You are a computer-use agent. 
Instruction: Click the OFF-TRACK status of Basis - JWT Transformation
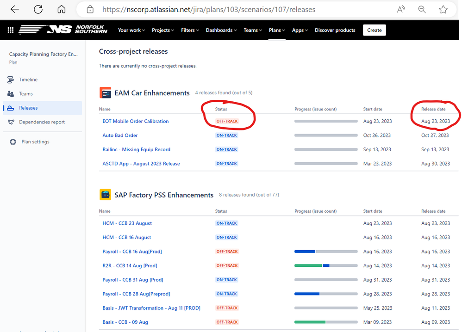227,308
